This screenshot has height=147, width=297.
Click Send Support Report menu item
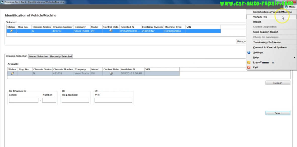click(x=271, y=32)
